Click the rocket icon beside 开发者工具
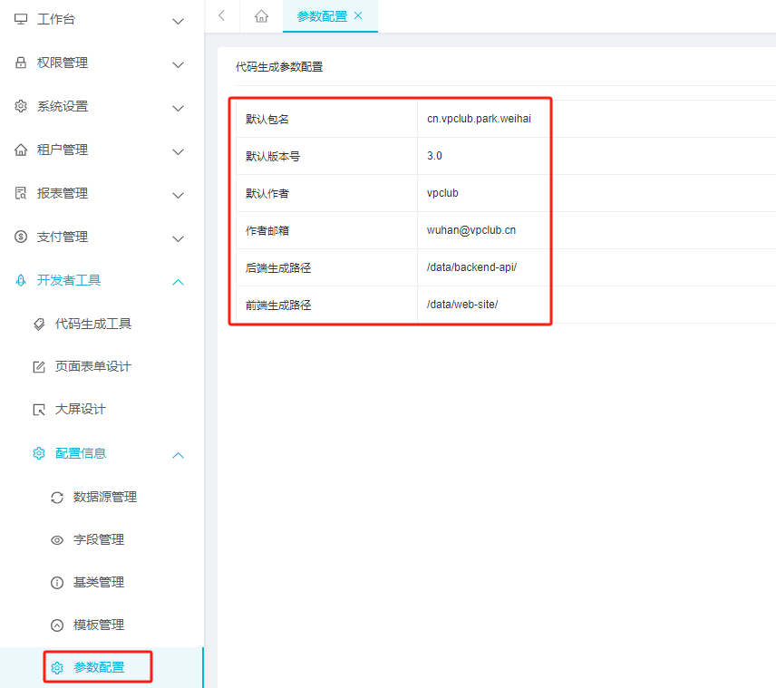Image resolution: width=776 pixels, height=688 pixels. coord(21,281)
